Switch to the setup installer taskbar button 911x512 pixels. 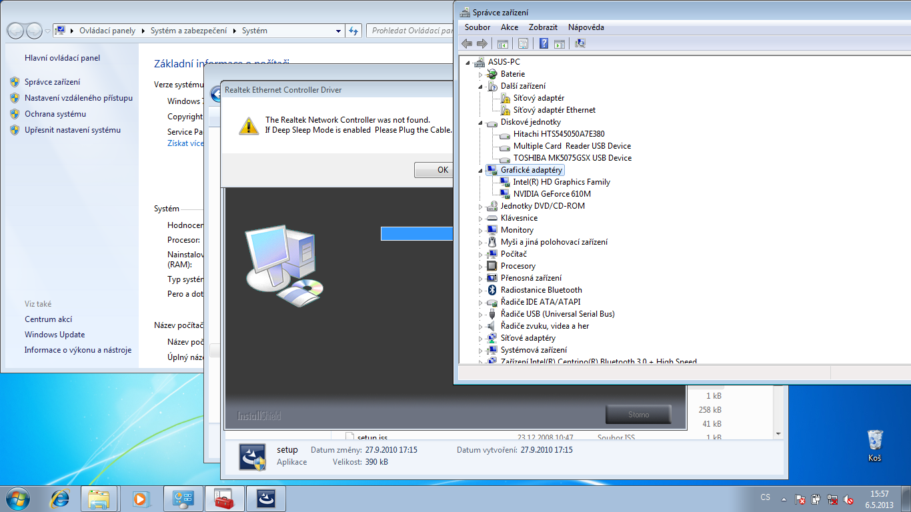(x=265, y=498)
